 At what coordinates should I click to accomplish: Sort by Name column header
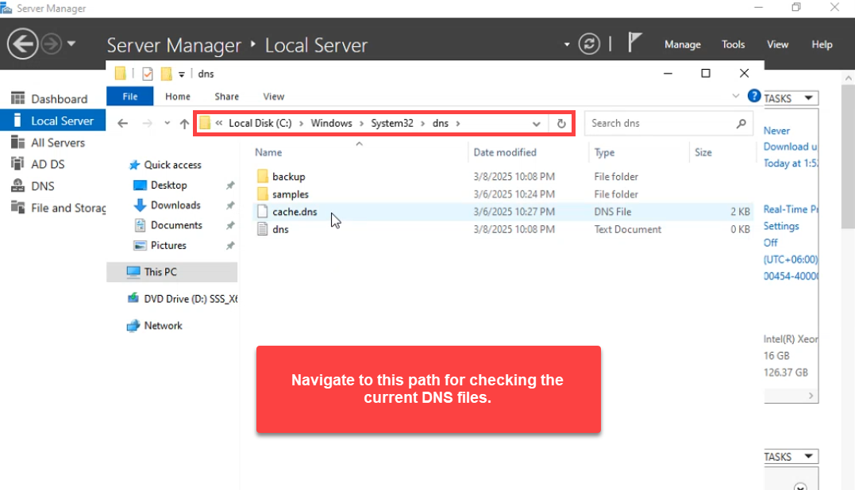[x=268, y=152]
